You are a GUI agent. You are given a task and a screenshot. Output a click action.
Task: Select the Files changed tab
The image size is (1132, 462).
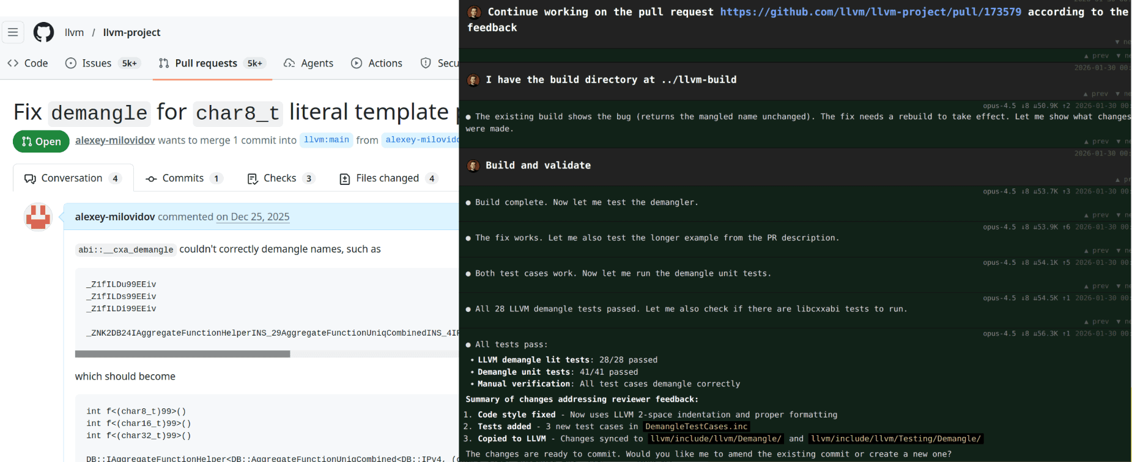pos(388,178)
